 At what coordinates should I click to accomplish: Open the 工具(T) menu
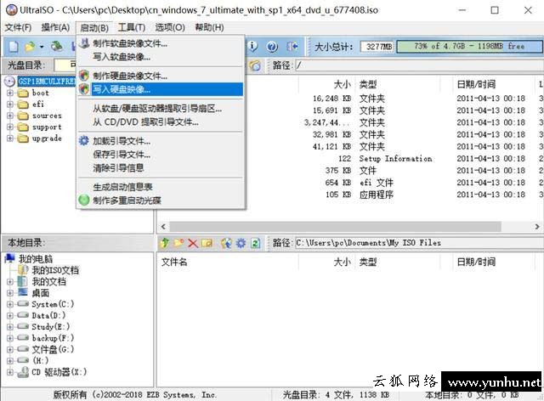132,27
